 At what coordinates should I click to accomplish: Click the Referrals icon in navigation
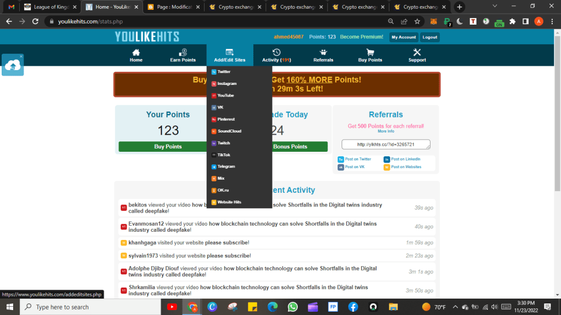coord(323,53)
